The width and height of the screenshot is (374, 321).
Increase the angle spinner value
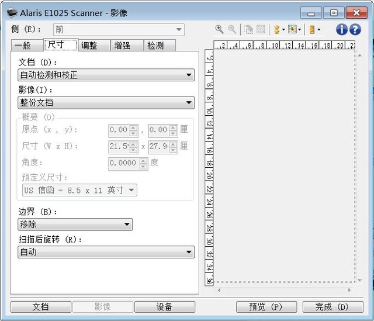tap(143, 161)
